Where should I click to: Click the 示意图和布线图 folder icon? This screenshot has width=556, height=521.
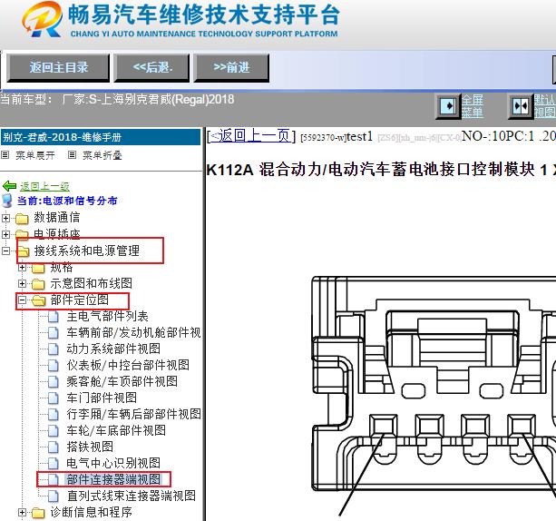pos(38,284)
